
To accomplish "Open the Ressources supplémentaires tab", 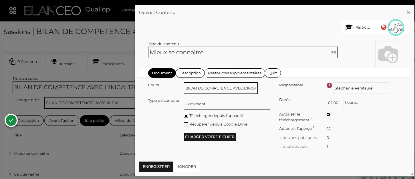I will point(235,73).
